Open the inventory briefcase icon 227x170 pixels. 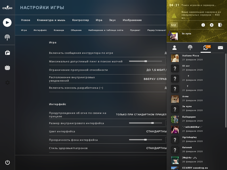[7, 53]
